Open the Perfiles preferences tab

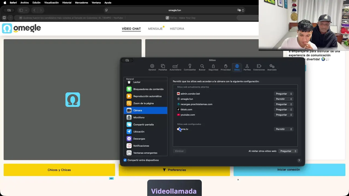pos(247,67)
